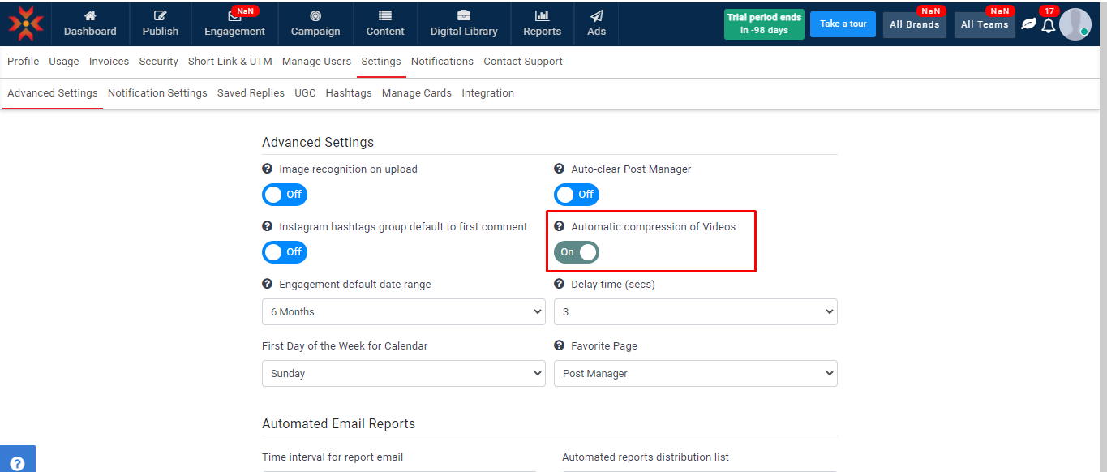Toggle Auto-clear Post Manager switch
Screen dimensions: 1107x472
click(577, 195)
